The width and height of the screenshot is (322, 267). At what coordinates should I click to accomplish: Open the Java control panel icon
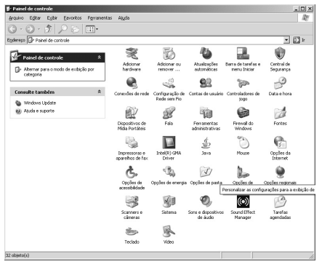206,143
